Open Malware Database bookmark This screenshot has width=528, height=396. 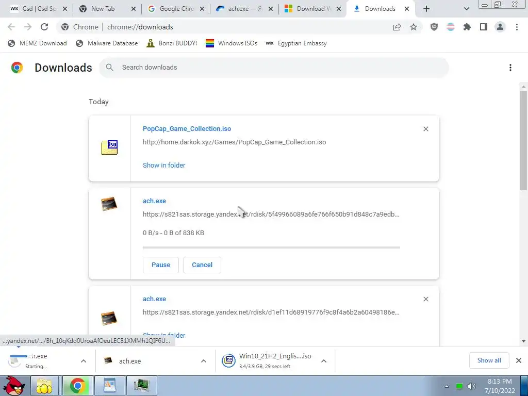tap(107, 43)
